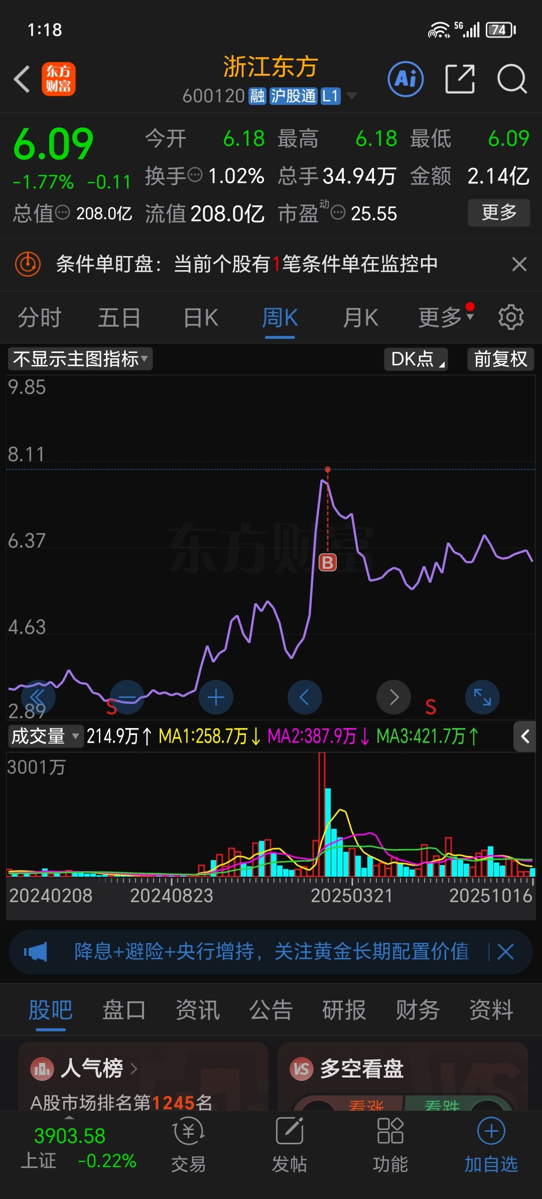The image size is (542, 1199).
Task: Tap the info icon beside 总值
Action: [x=62, y=212]
